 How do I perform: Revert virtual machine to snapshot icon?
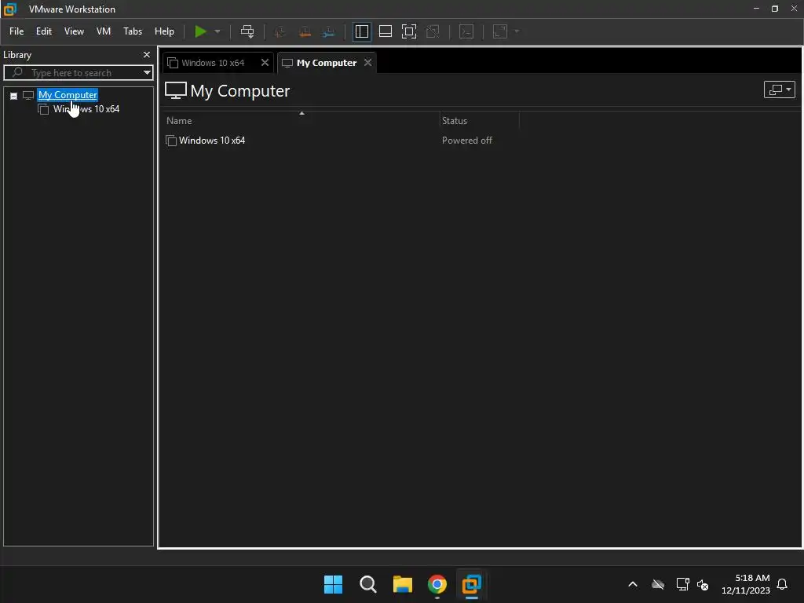tap(305, 31)
